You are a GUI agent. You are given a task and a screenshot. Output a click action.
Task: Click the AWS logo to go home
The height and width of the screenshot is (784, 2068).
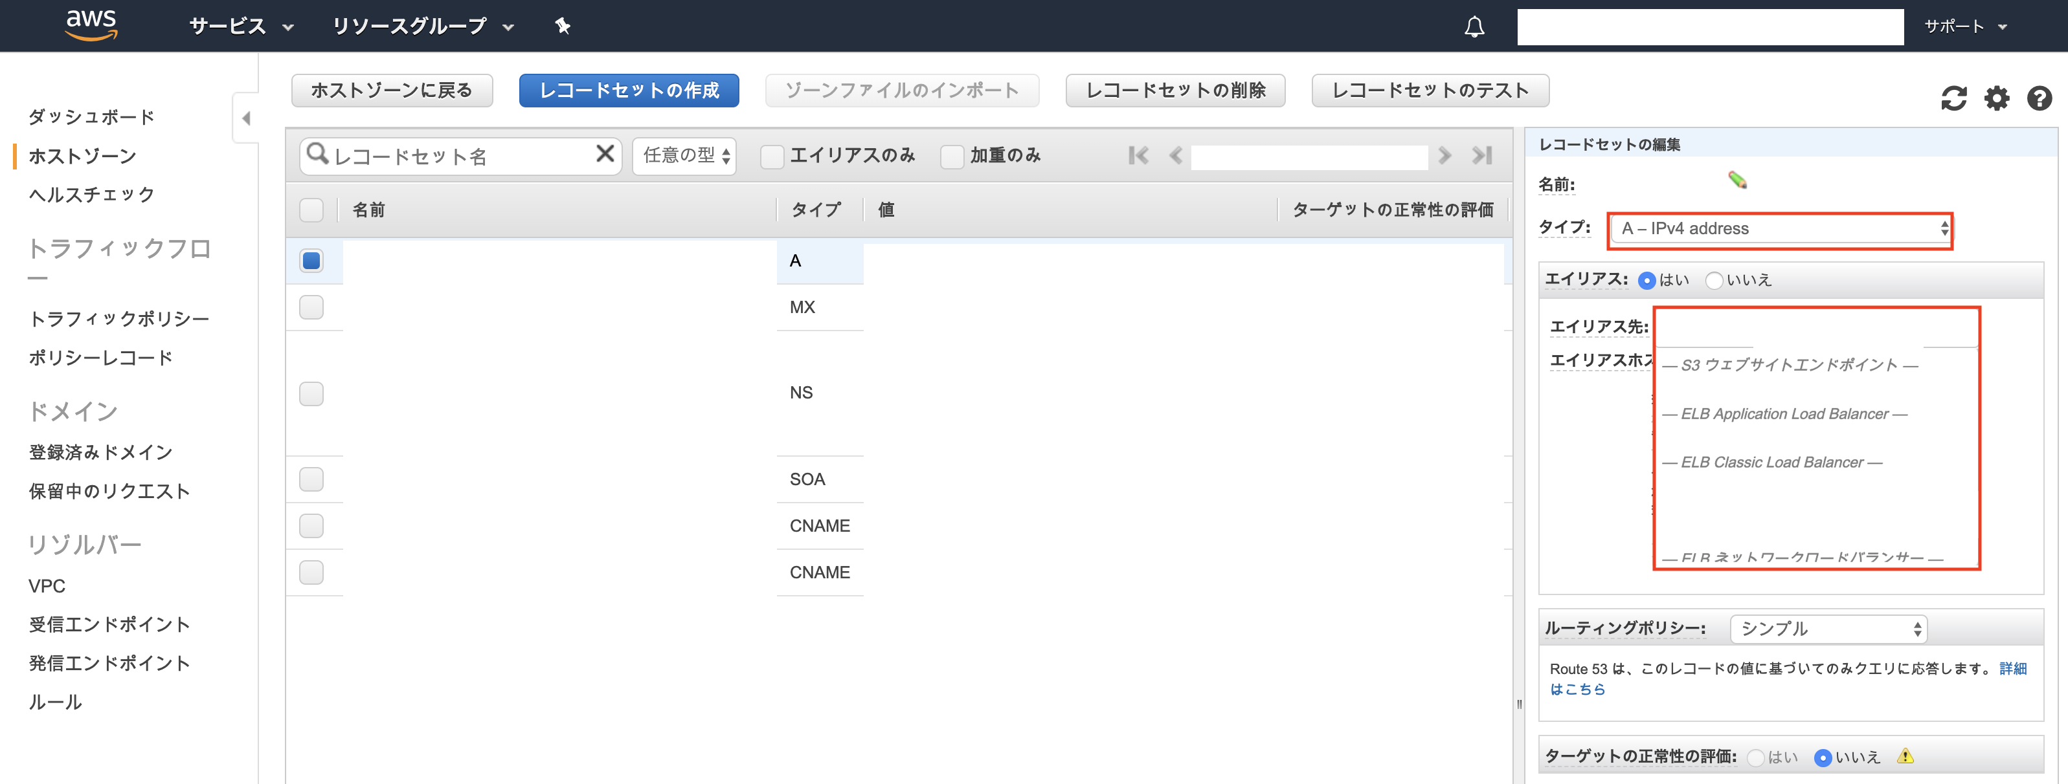91,24
